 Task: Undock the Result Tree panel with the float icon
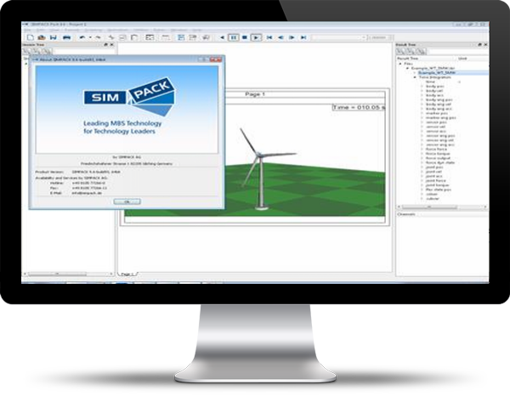479,44
